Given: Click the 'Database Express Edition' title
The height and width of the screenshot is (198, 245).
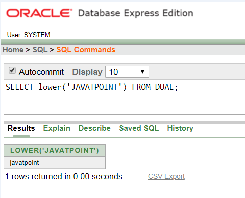Looking at the screenshot, I should coord(136,13).
